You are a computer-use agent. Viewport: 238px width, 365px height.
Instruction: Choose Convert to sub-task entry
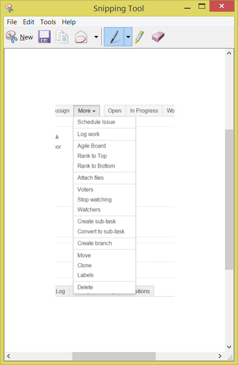click(104, 232)
